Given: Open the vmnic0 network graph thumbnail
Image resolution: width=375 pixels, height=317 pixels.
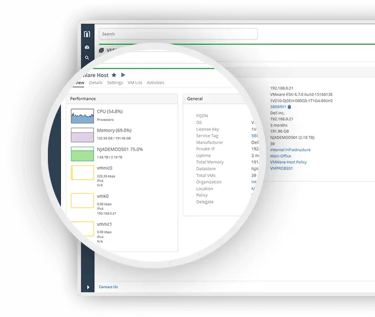Looking at the screenshot, I should 82,172.
